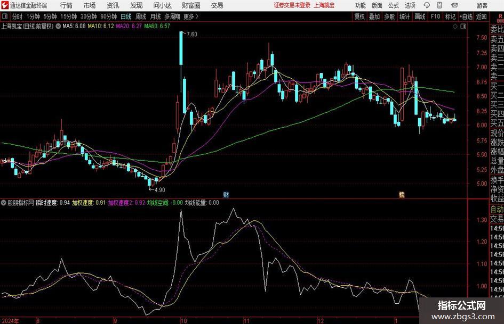
Task: Click the MA60: 6.57 label
Action: pos(157,26)
